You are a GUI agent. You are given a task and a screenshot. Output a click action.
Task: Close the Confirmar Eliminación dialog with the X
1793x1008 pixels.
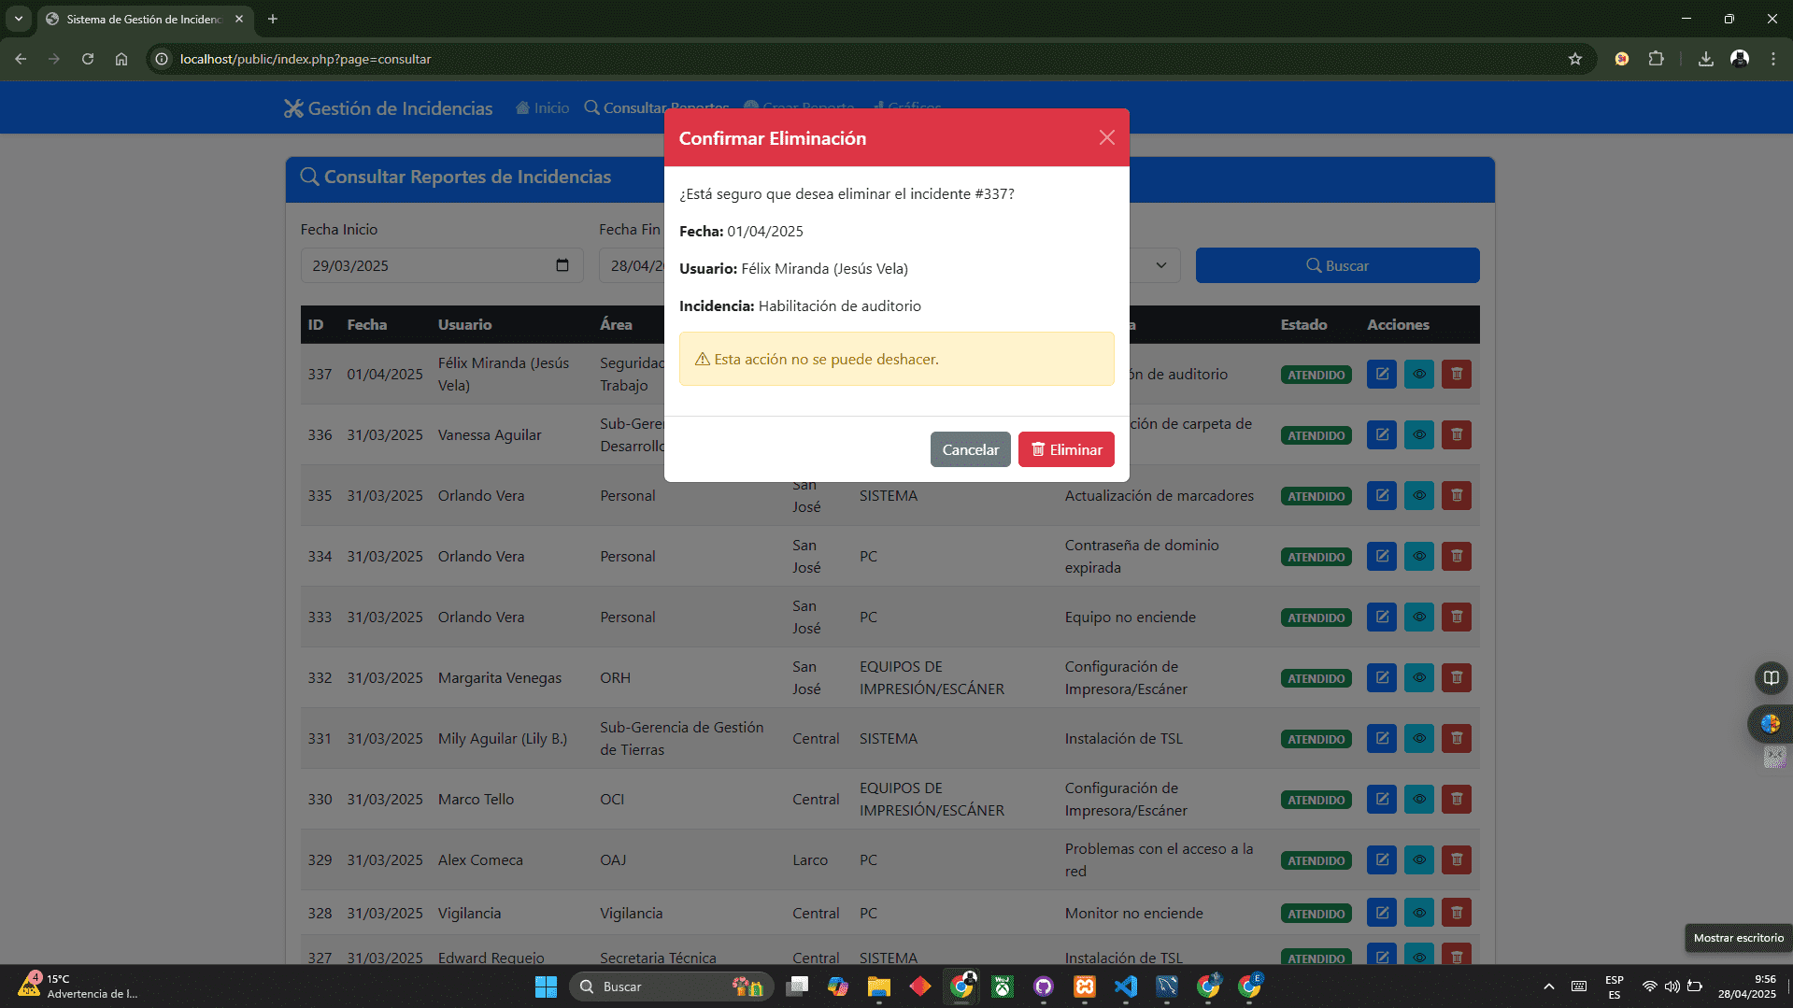click(1106, 137)
